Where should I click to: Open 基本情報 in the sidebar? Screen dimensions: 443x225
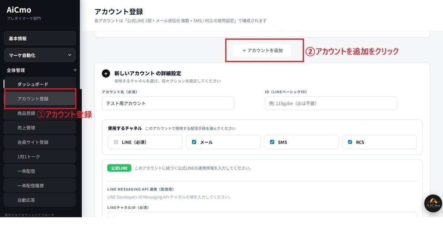pos(40,38)
